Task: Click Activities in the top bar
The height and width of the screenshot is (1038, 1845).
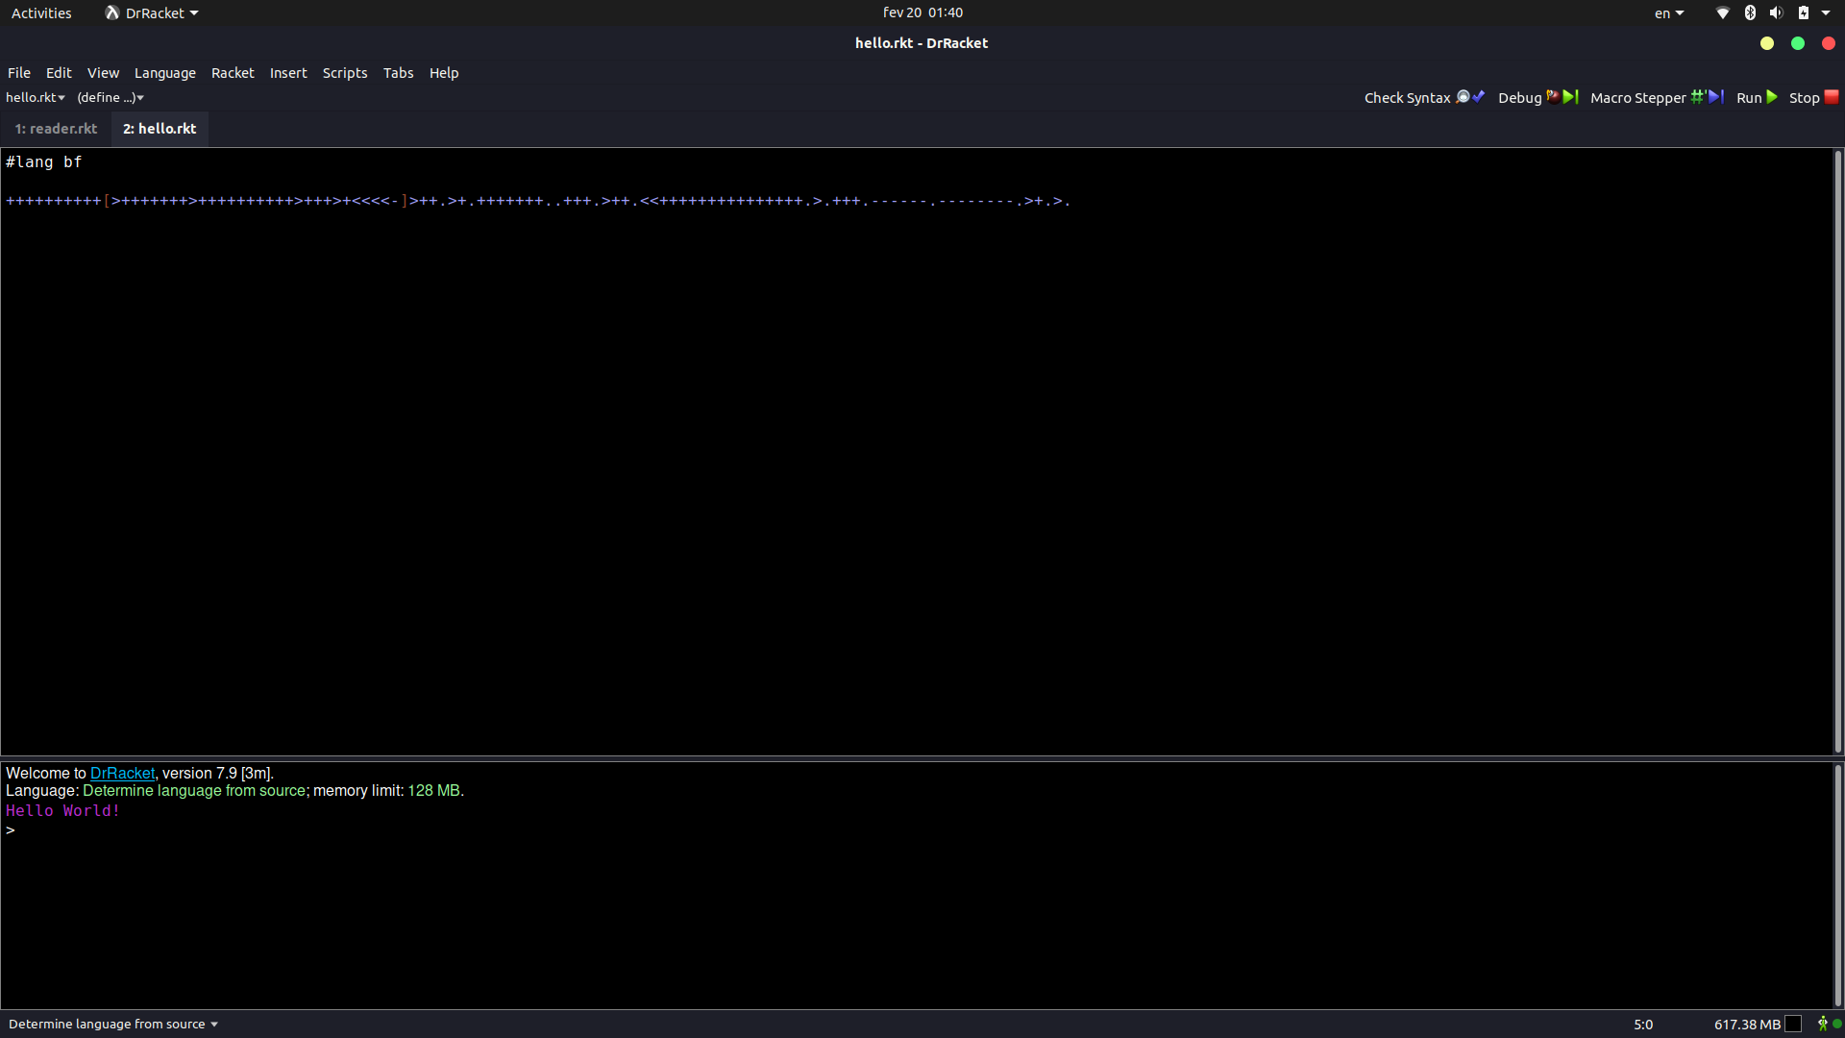Action: [41, 12]
